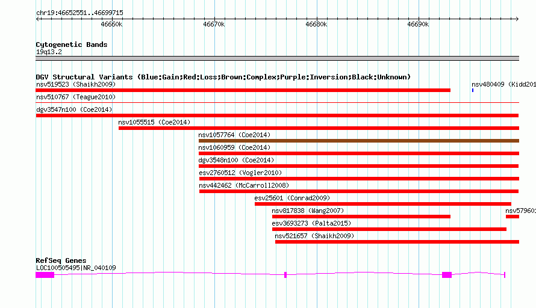Select the esv25601 red bar

[x=383, y=204]
